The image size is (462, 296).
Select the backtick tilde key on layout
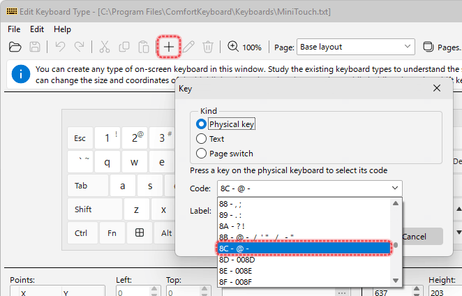80,162
